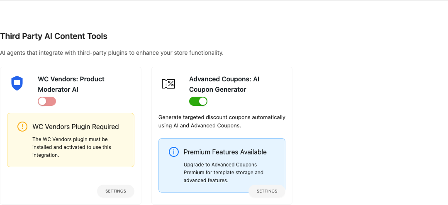This screenshot has width=448, height=205.
Task: Open Settings for Advanced Coupons Generator
Action: (267, 191)
